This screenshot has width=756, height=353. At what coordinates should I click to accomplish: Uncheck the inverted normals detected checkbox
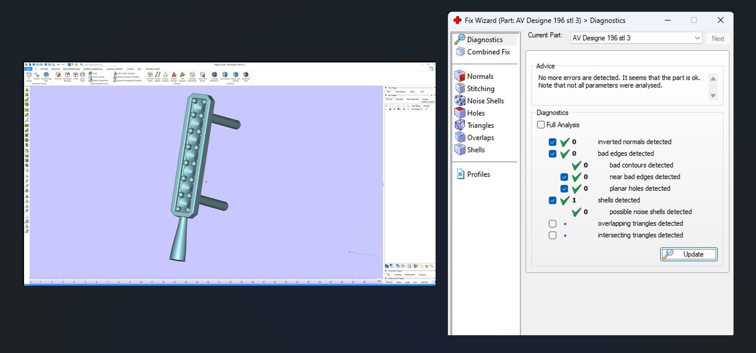click(552, 142)
